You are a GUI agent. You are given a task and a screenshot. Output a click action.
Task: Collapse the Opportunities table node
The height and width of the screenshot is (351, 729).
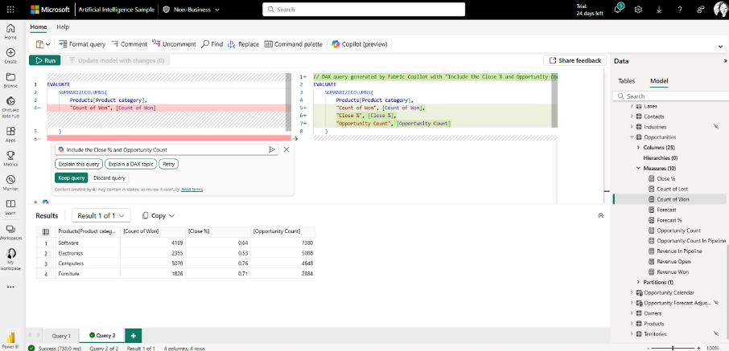click(632, 137)
